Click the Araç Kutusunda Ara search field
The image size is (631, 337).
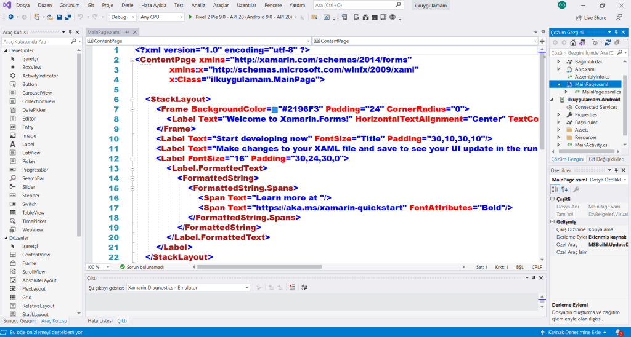(x=37, y=41)
